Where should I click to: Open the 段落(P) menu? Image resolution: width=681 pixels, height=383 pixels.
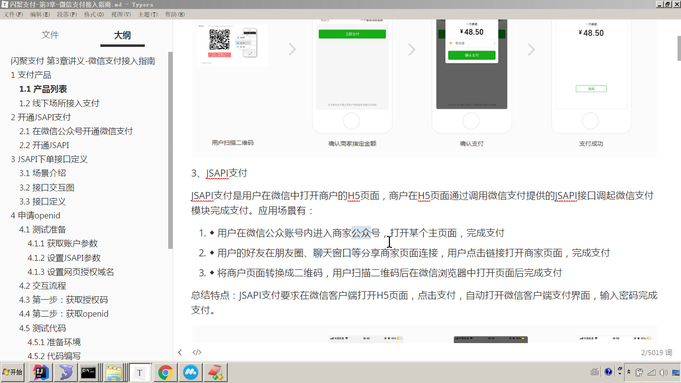[67, 14]
